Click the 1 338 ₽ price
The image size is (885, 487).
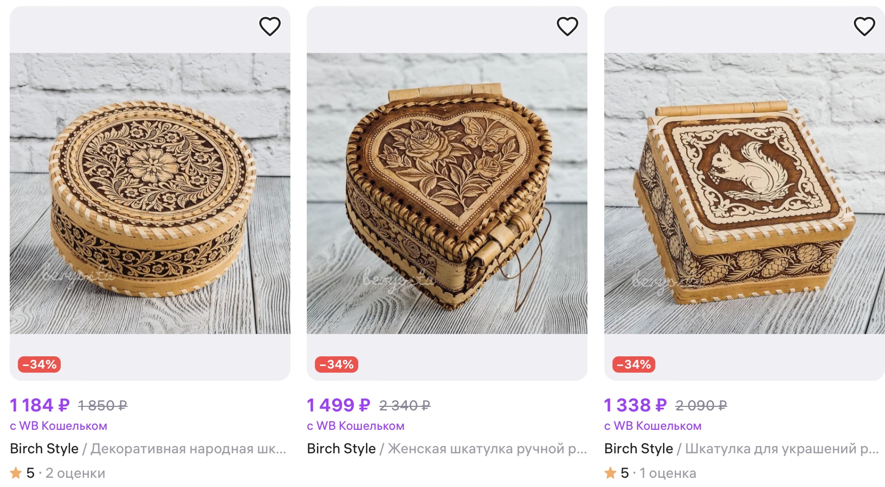635,405
